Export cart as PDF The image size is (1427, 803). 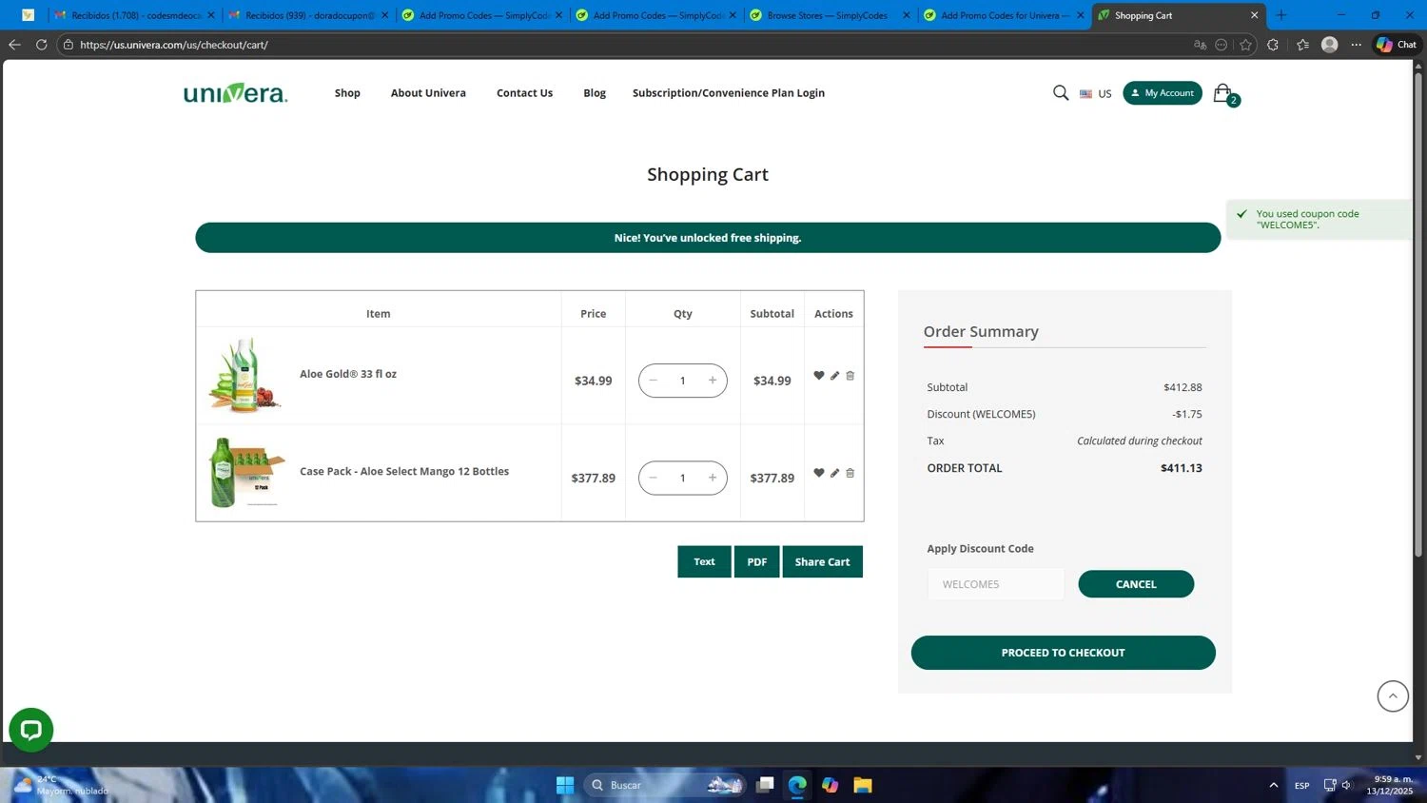(757, 561)
